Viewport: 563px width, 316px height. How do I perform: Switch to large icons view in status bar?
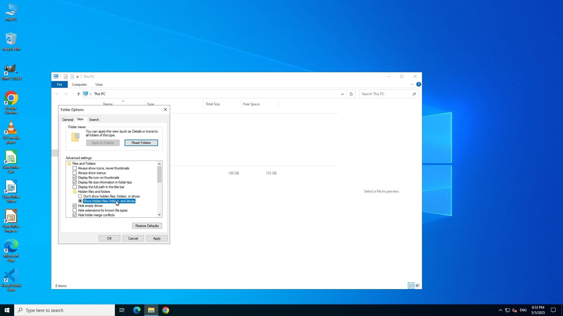click(x=418, y=286)
